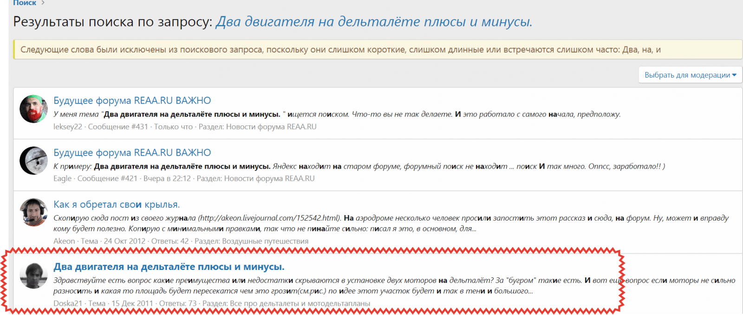This screenshot has width=743, height=315.
Task: View Doska21's grayscale avatar
Action: coord(33,275)
